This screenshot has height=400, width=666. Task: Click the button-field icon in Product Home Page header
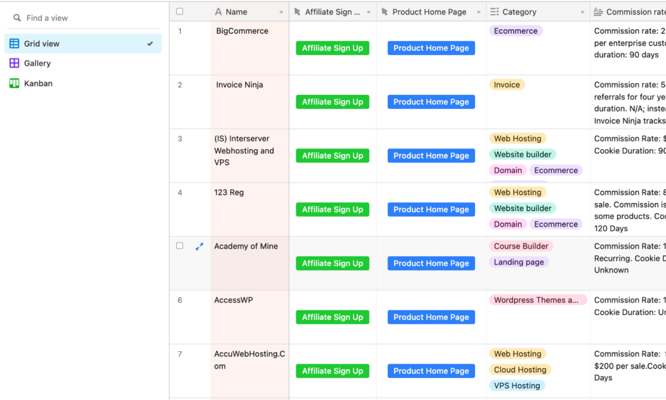click(384, 12)
